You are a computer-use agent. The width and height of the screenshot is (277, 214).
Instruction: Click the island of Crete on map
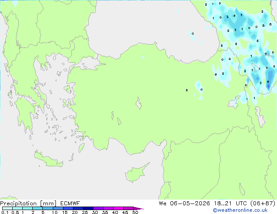[48, 159]
